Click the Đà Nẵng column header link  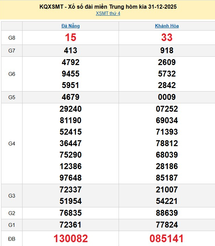click(x=70, y=26)
